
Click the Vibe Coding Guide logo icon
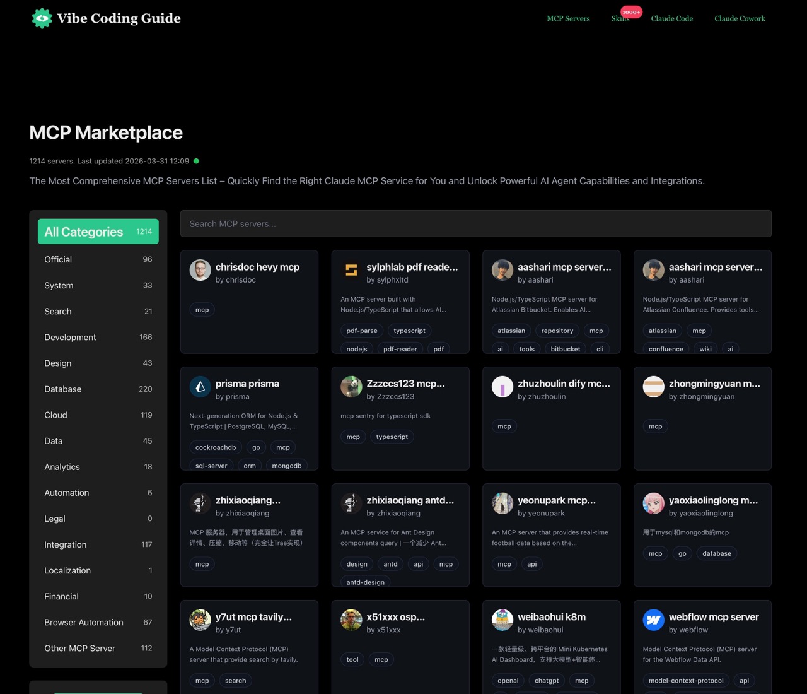(x=42, y=18)
